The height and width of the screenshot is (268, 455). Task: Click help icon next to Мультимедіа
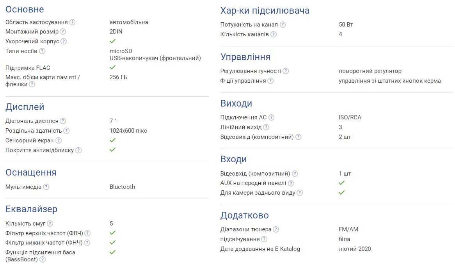click(x=46, y=187)
